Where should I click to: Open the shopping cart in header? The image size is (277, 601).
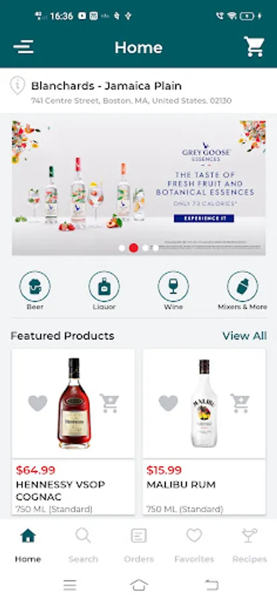coord(254,47)
